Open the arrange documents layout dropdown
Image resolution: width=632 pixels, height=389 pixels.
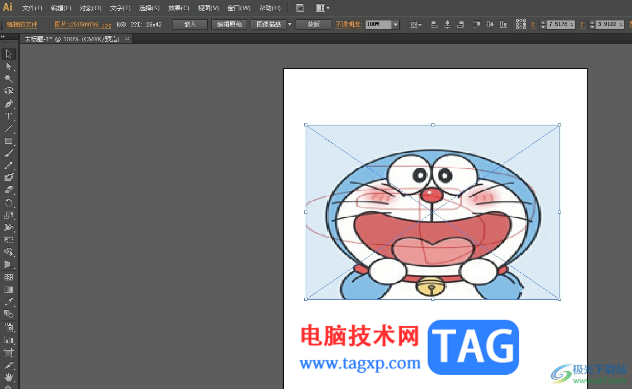click(x=323, y=8)
